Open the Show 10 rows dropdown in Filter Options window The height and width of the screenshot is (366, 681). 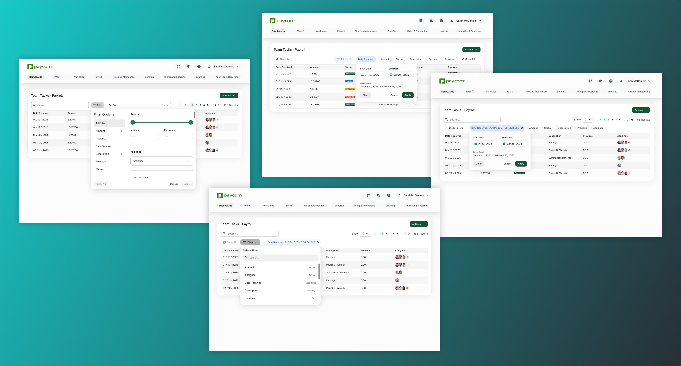click(x=175, y=105)
